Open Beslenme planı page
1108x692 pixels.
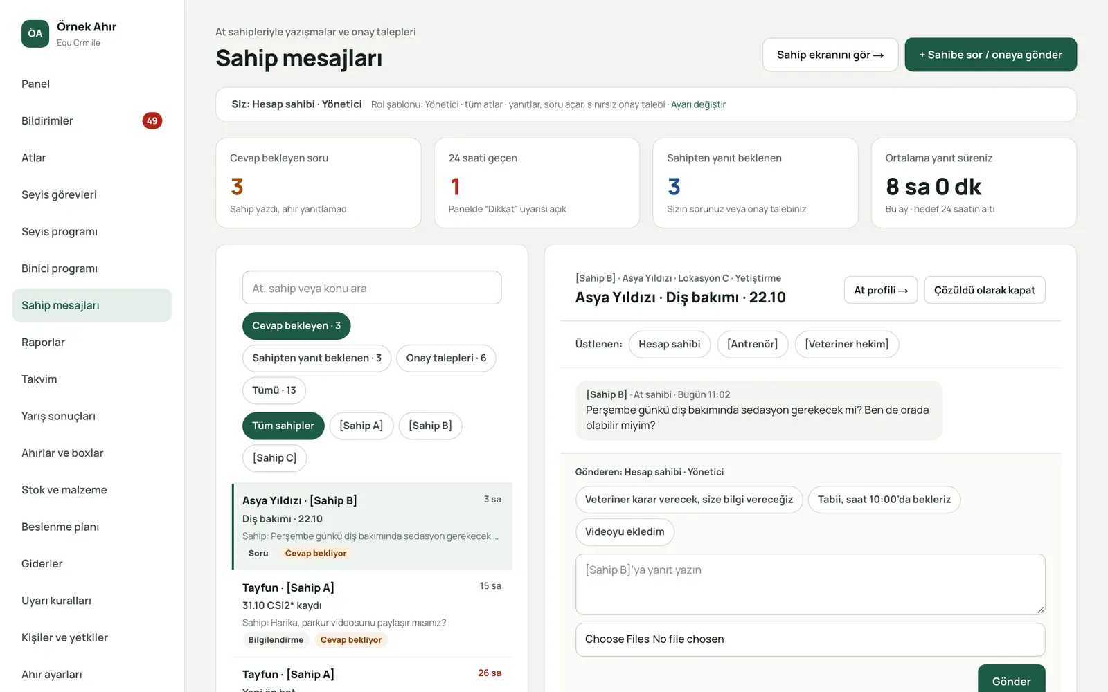tap(91, 527)
